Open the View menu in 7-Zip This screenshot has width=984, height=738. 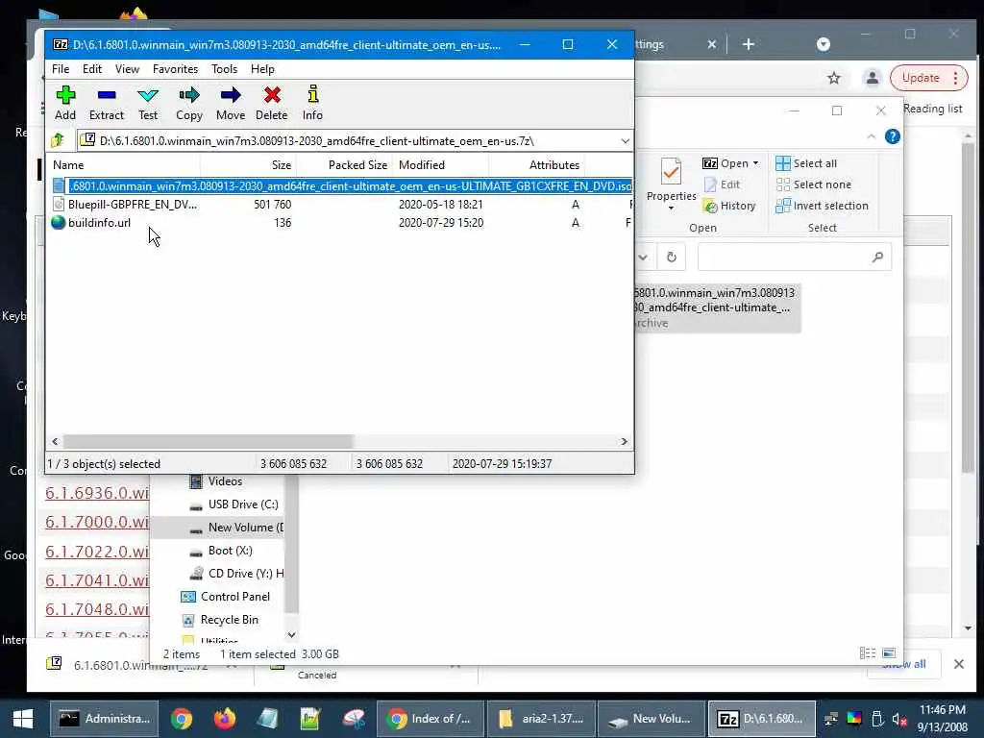(128, 69)
